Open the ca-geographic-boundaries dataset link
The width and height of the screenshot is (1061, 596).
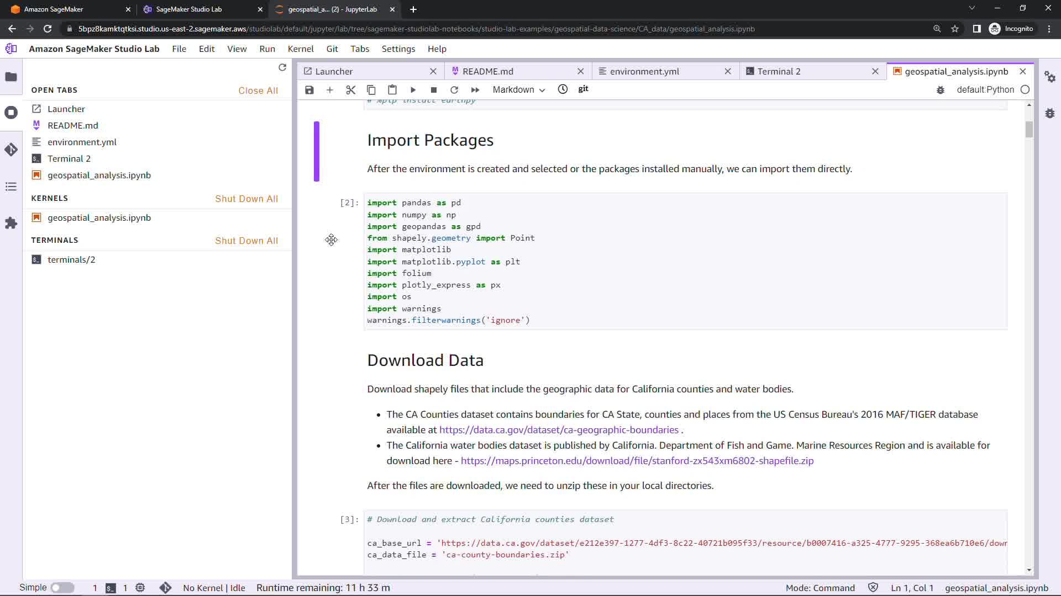pos(559,430)
